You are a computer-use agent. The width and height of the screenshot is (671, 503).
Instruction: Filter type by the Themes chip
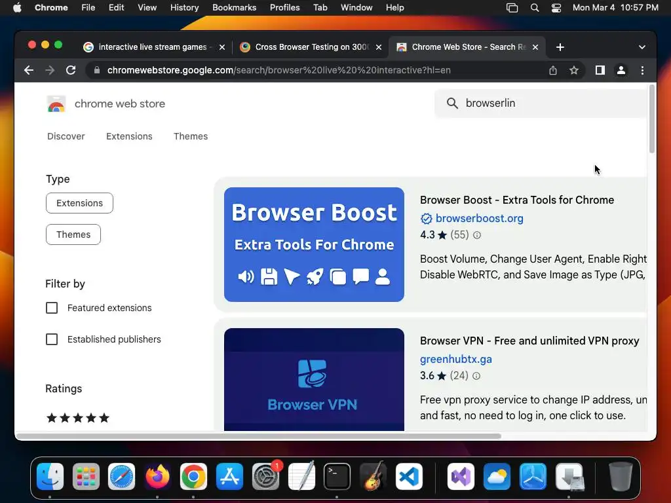click(73, 234)
